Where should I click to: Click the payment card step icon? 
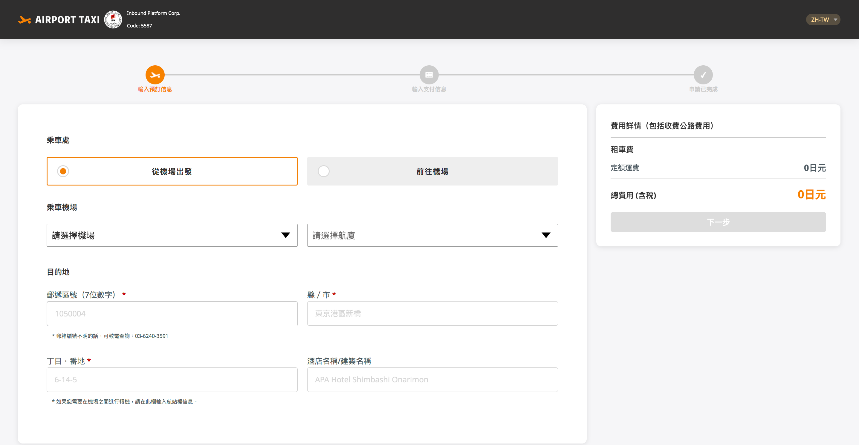coord(429,75)
